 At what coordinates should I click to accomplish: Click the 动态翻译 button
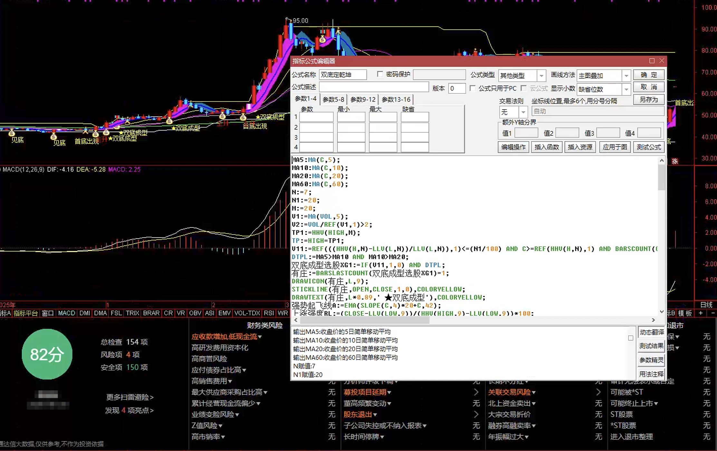(x=652, y=332)
